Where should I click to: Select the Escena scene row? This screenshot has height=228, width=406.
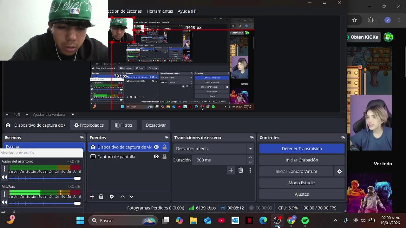(44, 146)
